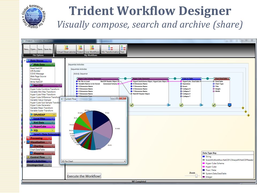Select Hyper Cube Schema Generator node header
This screenshot has height=193, width=257.
(x=98, y=79)
